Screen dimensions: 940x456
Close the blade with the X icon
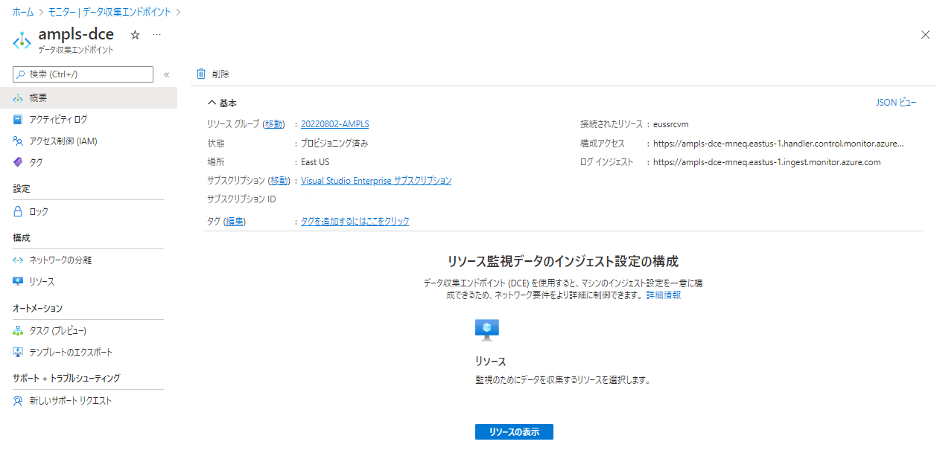click(x=925, y=35)
